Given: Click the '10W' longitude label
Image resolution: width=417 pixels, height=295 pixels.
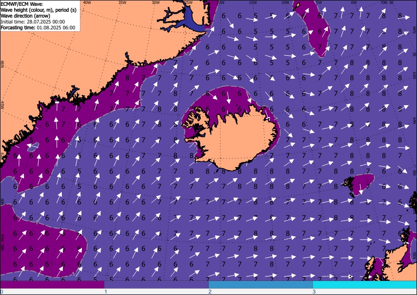Looking at the screenshot, I should point(286,2).
